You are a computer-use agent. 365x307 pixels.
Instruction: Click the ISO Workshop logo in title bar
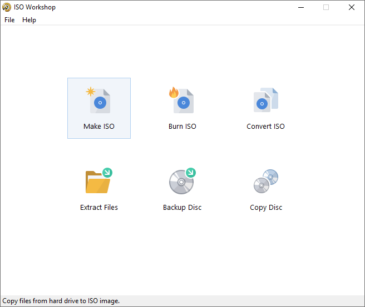tap(7, 7)
